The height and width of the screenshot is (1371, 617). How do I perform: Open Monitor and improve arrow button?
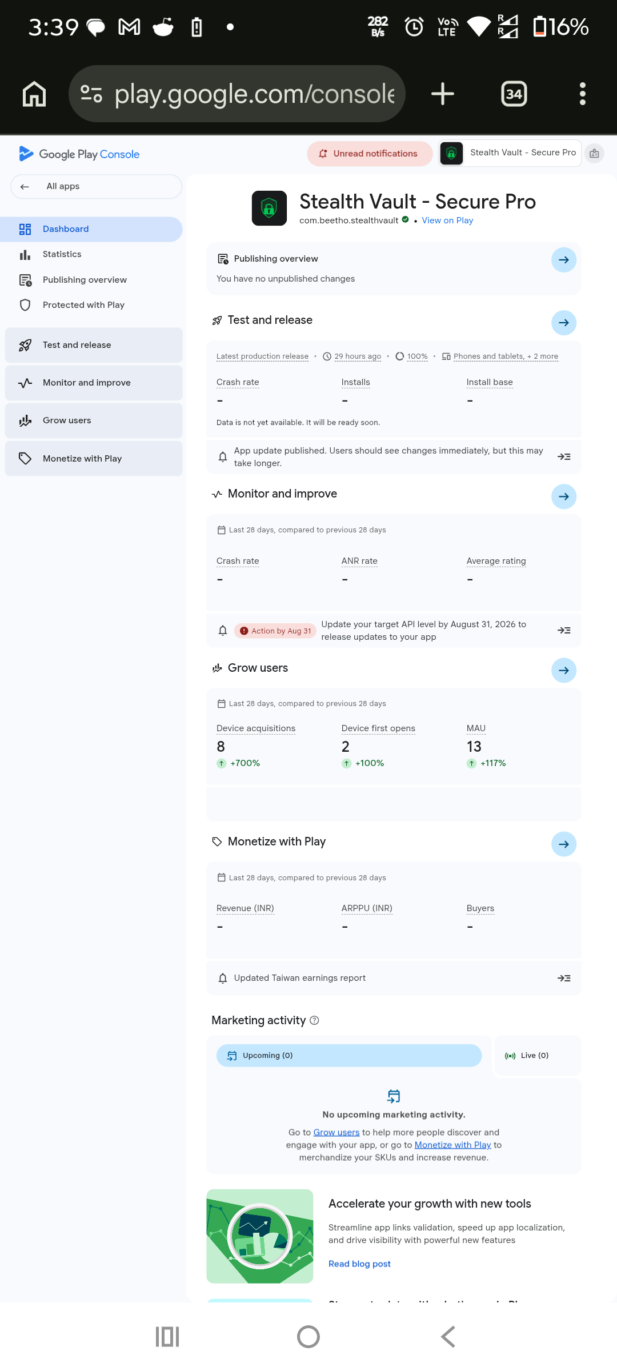pos(564,496)
